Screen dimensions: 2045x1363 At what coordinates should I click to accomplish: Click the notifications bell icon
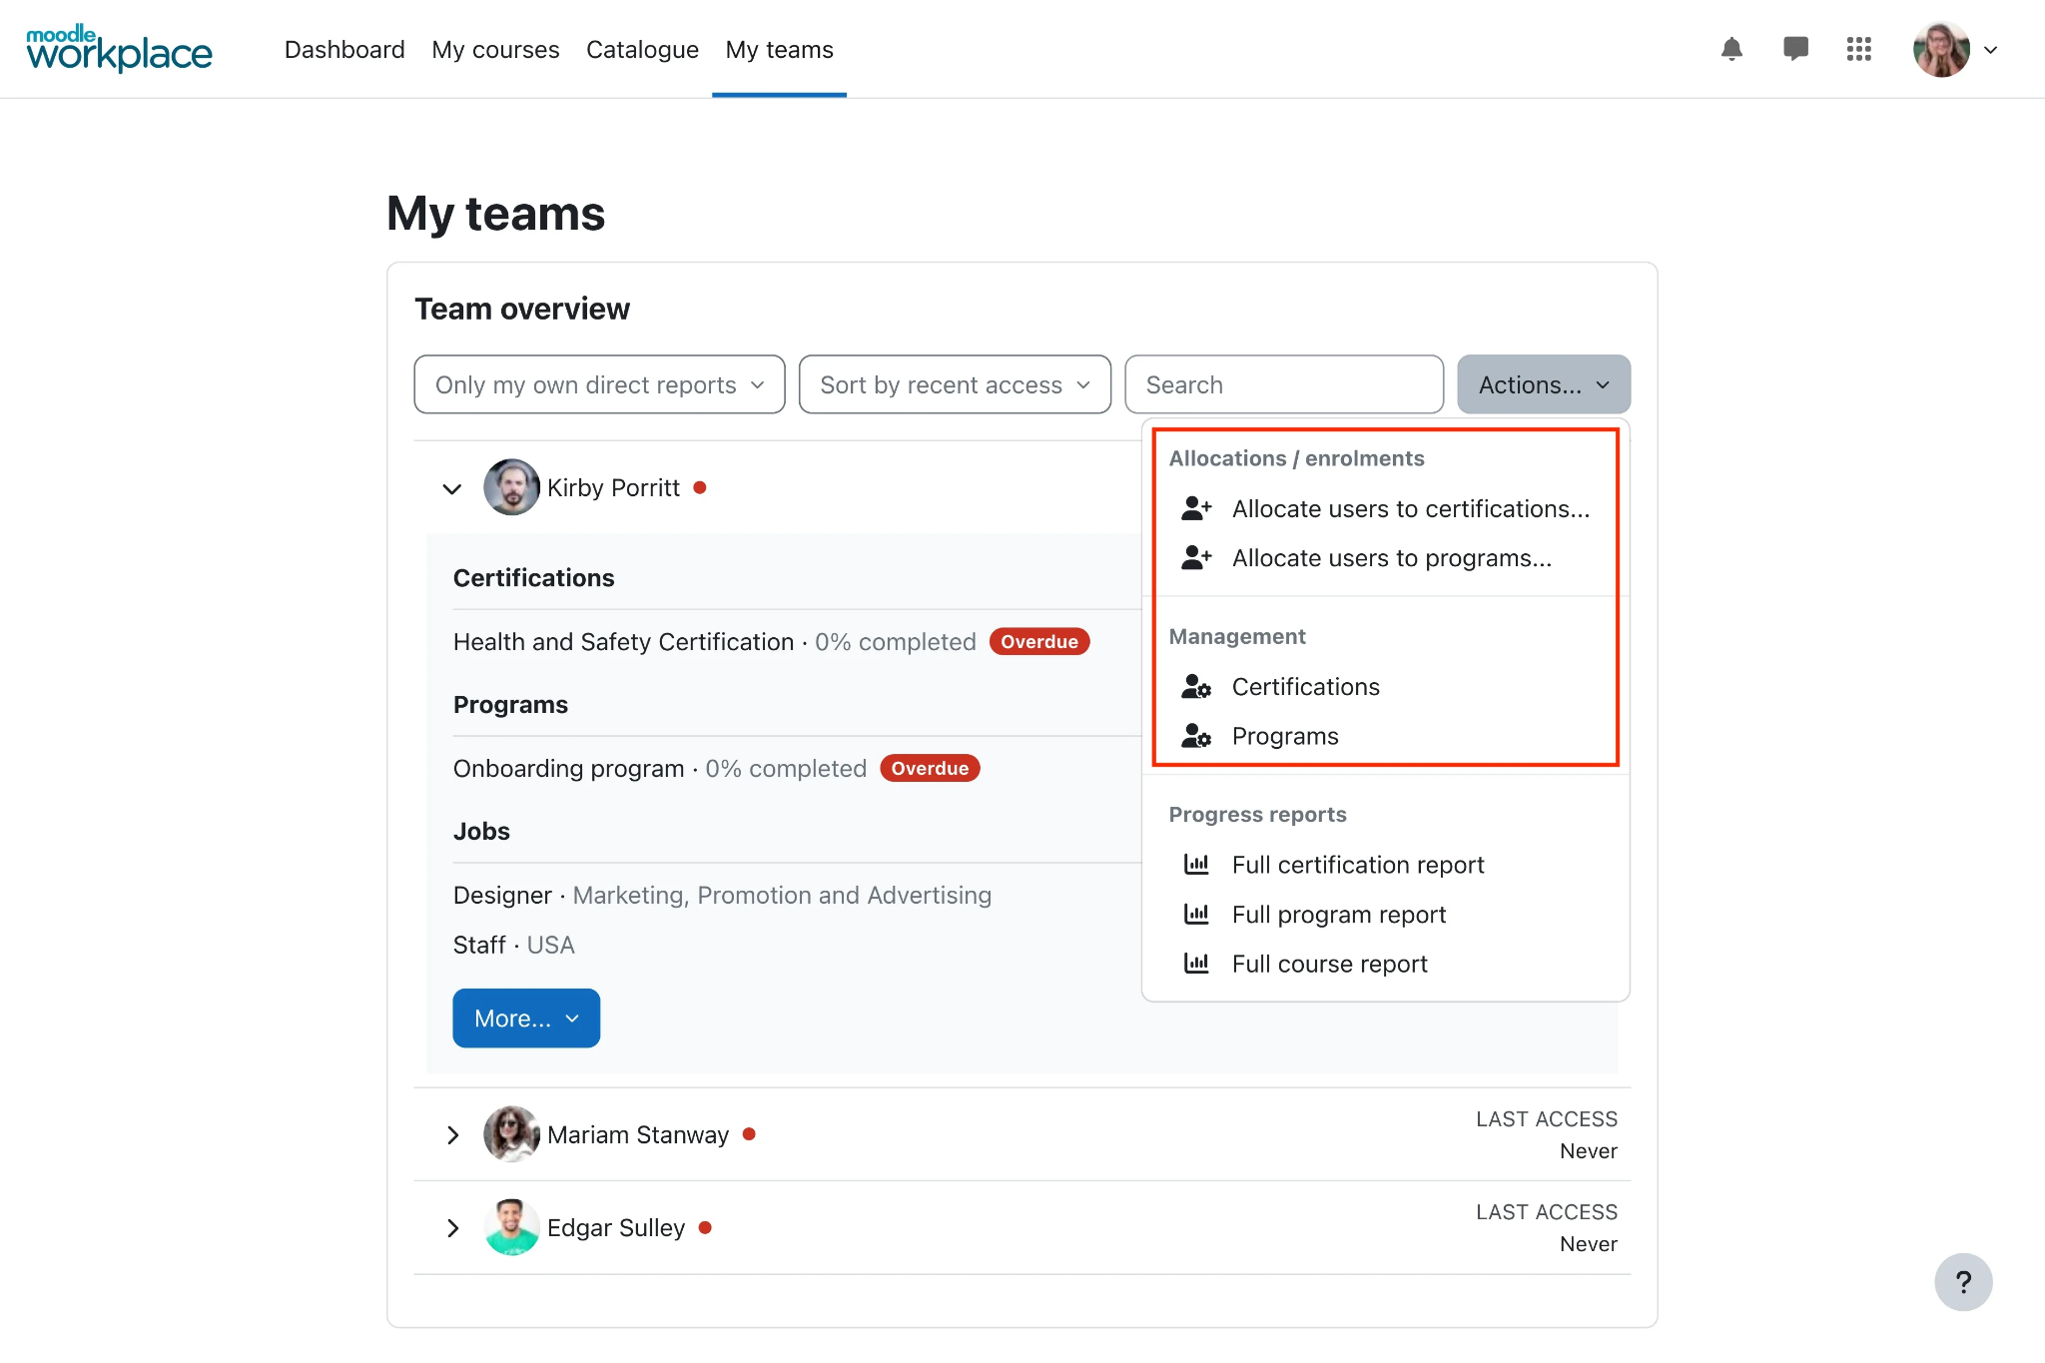1731,47
